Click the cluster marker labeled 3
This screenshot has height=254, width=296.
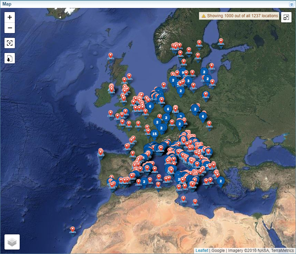click(188, 81)
